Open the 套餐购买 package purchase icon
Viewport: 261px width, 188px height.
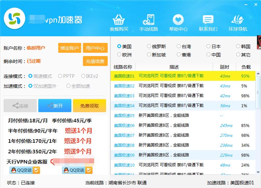click(x=119, y=22)
